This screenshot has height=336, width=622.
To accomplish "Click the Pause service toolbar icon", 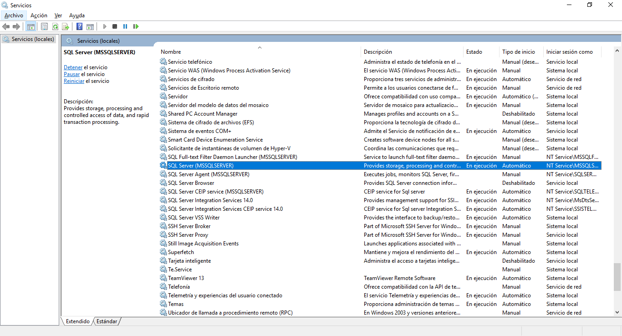I will coord(125,26).
